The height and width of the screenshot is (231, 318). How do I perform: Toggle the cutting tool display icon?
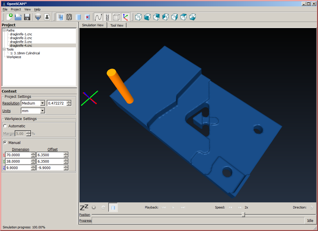click(x=107, y=17)
